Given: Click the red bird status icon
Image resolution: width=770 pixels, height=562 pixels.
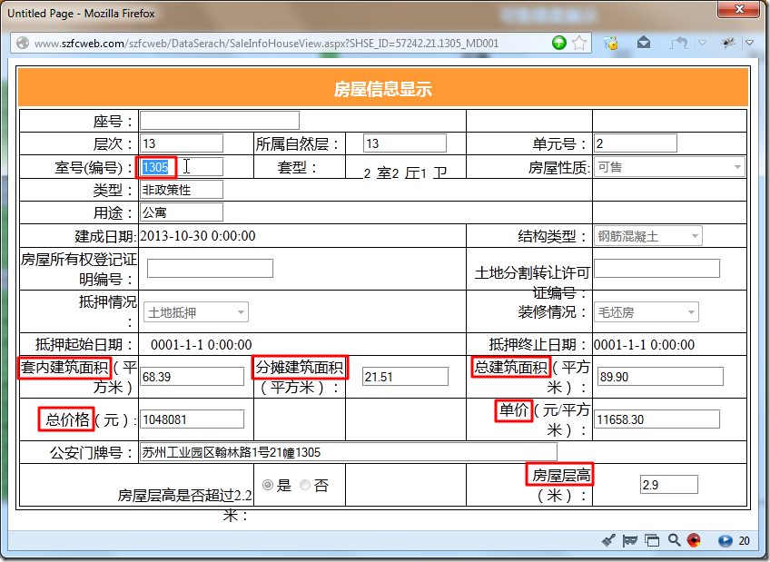Looking at the screenshot, I should click(694, 540).
